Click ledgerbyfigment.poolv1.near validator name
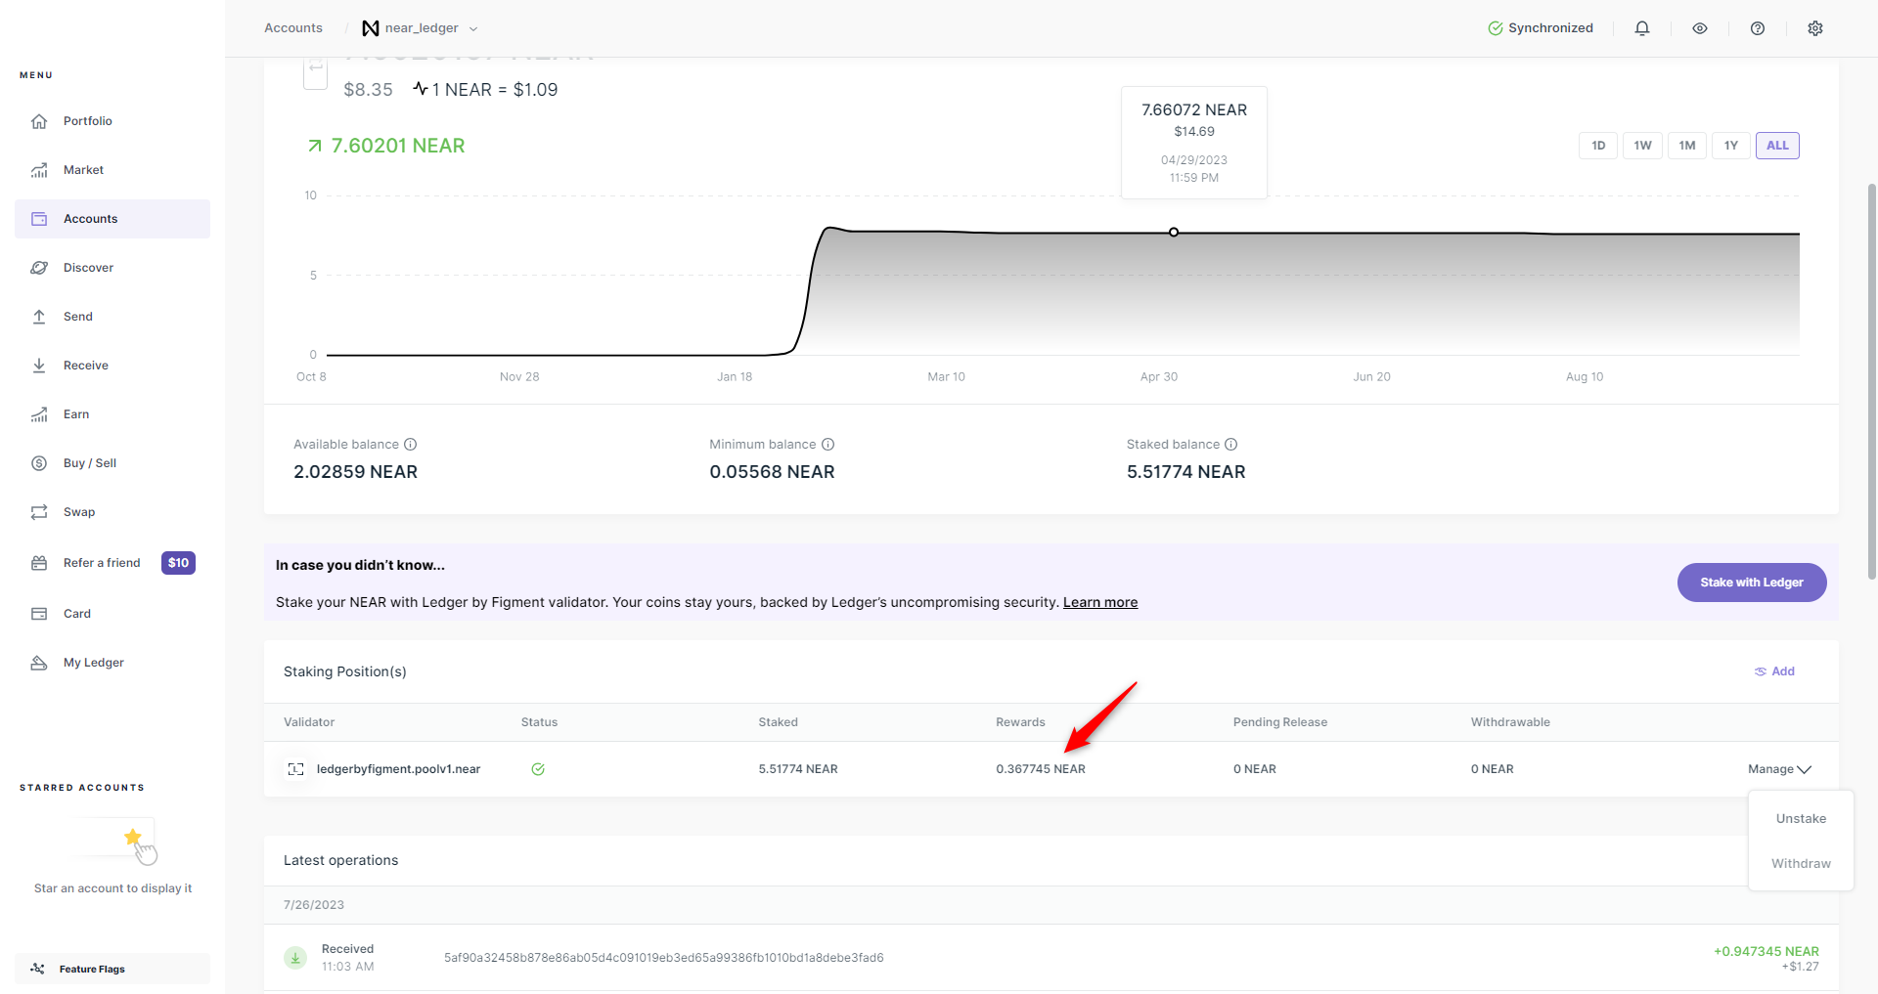Screen dimensions: 1878x994 (x=398, y=769)
